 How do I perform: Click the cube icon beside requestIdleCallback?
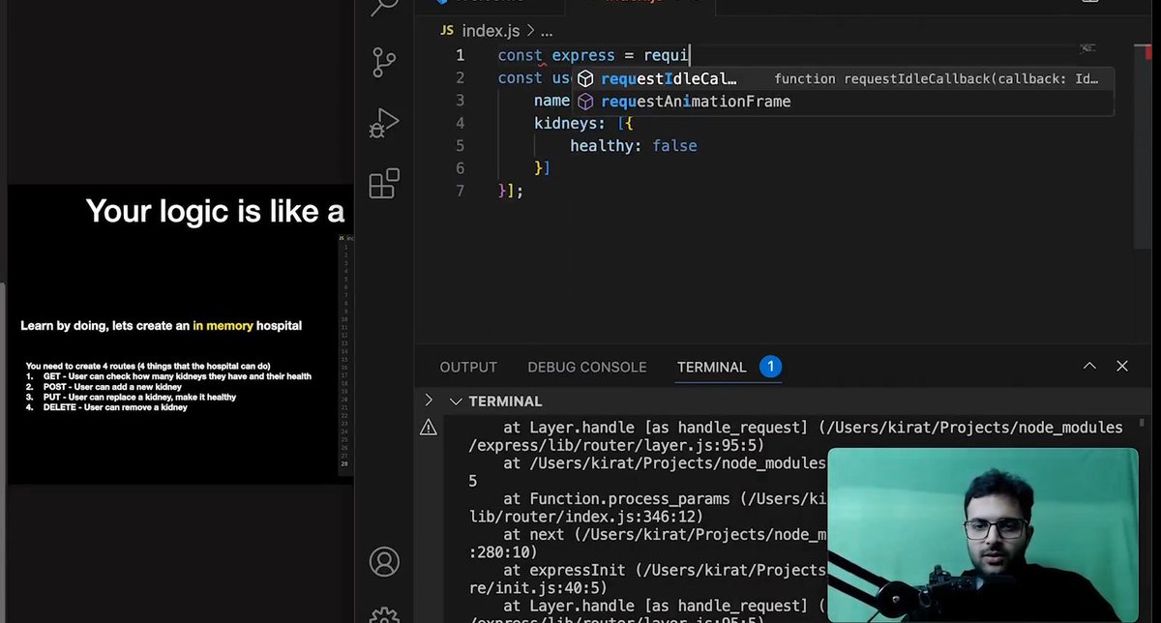pyautogui.click(x=585, y=78)
